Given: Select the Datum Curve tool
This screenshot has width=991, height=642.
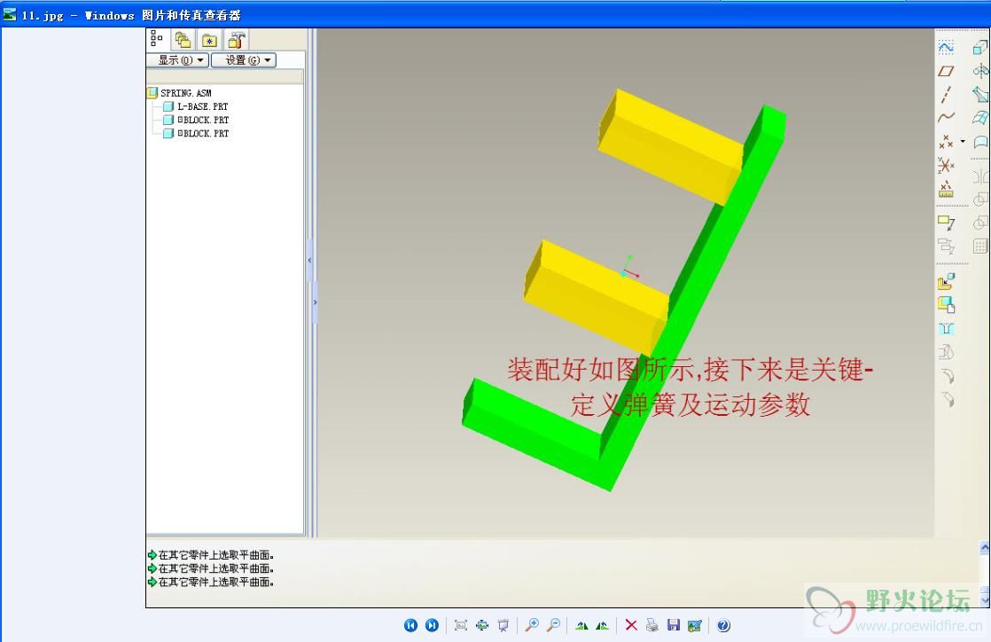Looking at the screenshot, I should [x=946, y=118].
